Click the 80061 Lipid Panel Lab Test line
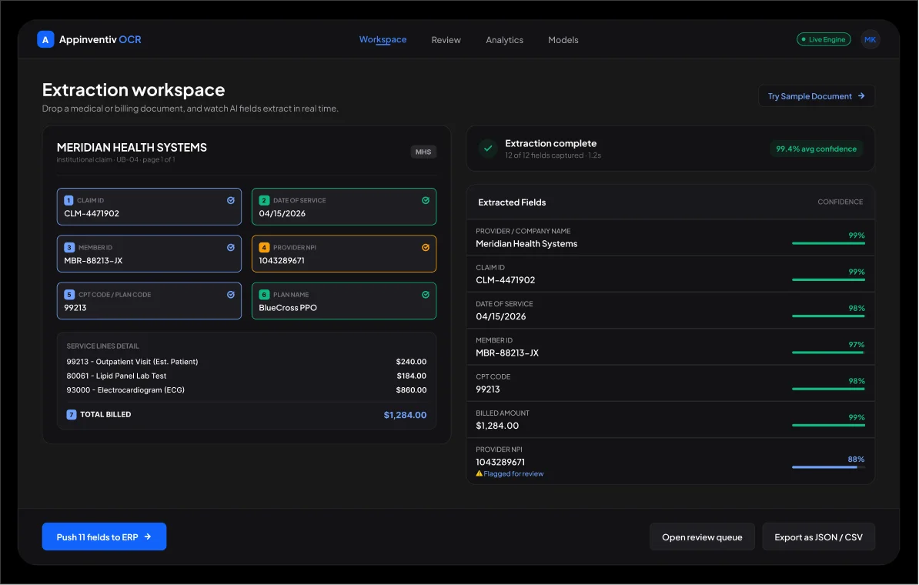Image resolution: width=919 pixels, height=585 pixels. [x=246, y=376]
